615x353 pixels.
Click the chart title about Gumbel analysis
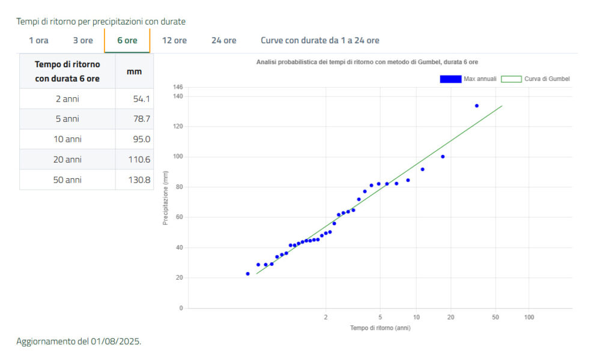click(366, 62)
